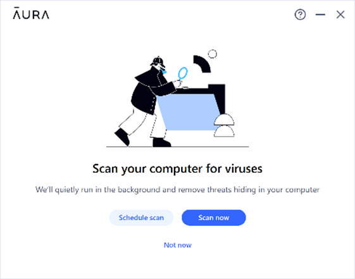355x279 pixels.
Task: Minimize the Aura window
Action: tap(320, 15)
